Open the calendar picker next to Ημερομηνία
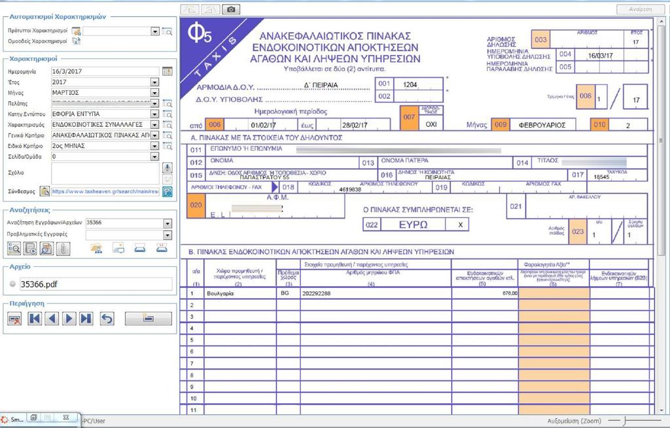 pyautogui.click(x=167, y=71)
